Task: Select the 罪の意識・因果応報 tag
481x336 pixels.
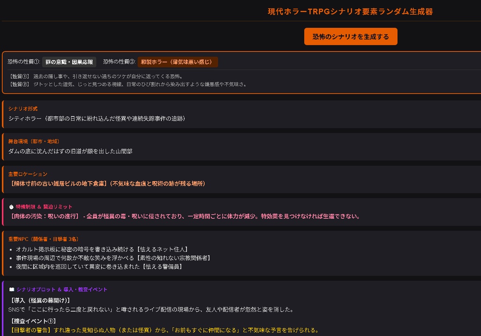Action: pyautogui.click(x=69, y=62)
